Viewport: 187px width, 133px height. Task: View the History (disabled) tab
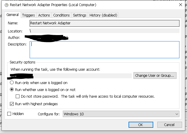pyautogui.click(x=103, y=15)
